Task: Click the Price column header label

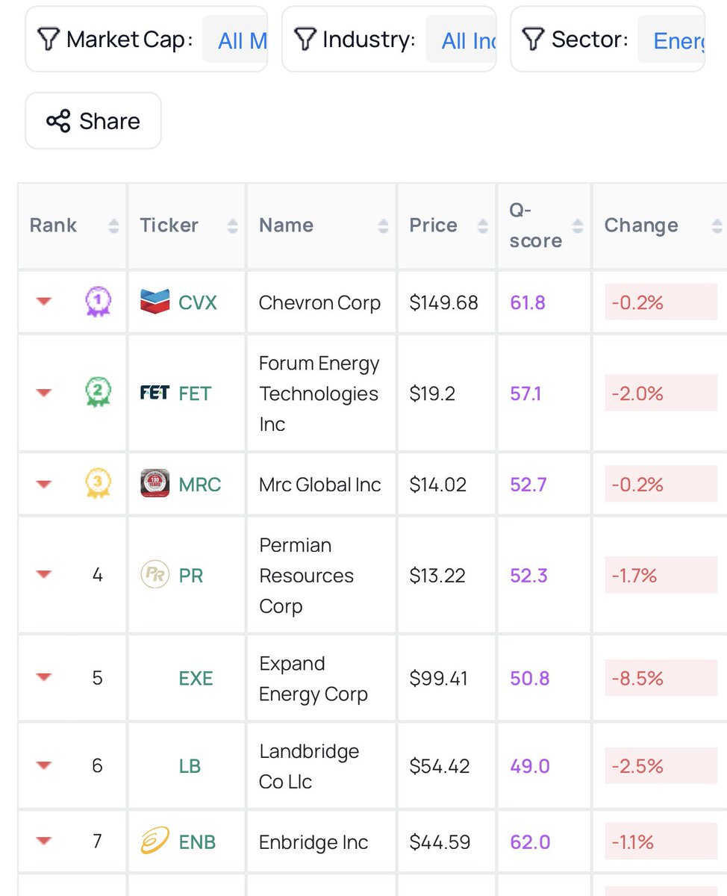Action: 433,225
